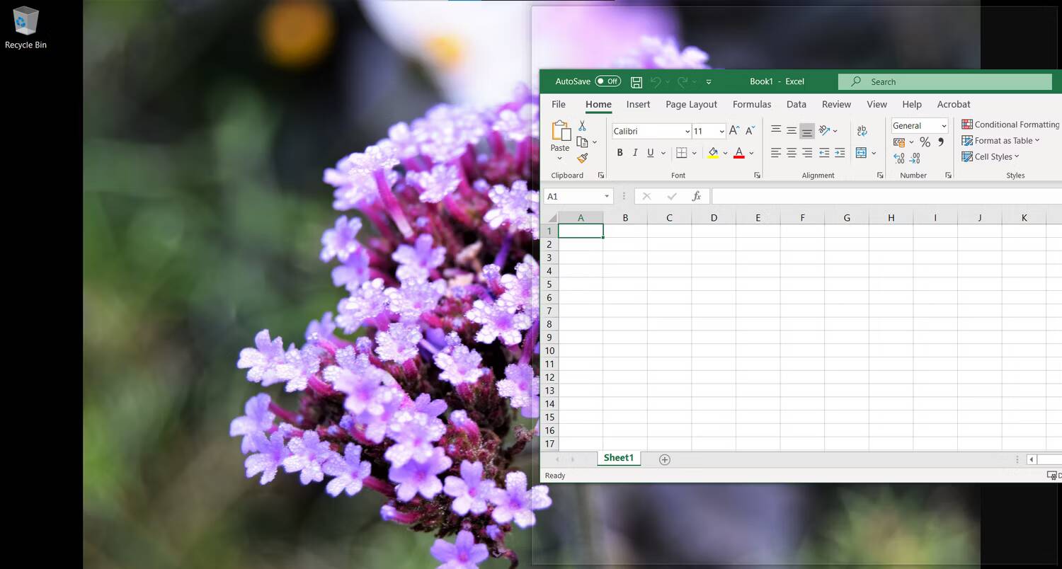Apply Percent Style formatting

tap(925, 142)
